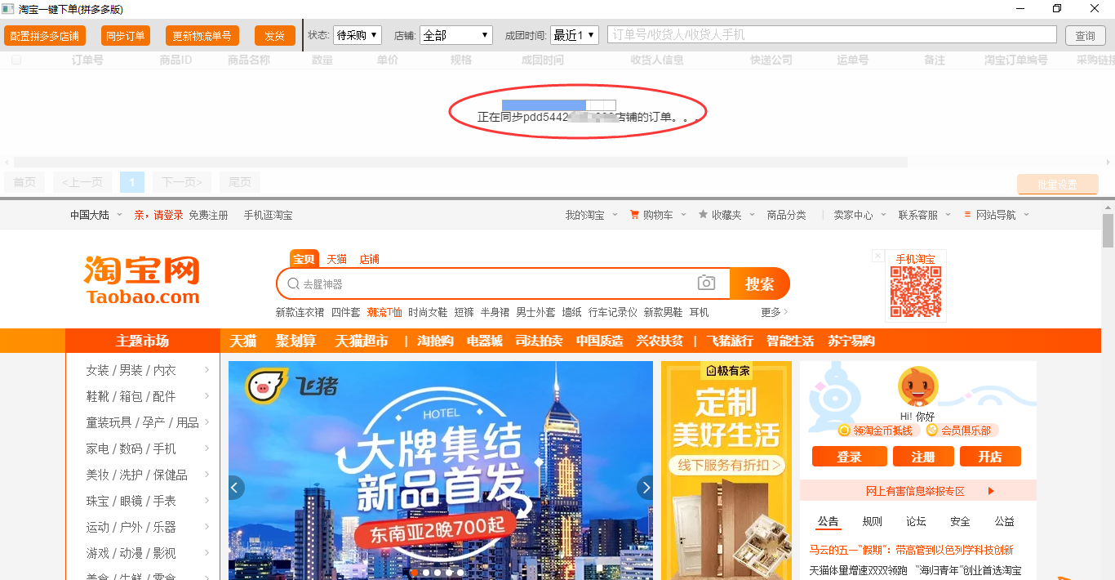Image resolution: width=1115 pixels, height=580 pixels.
Task: Click the app icon in the title bar
Action: (8, 8)
